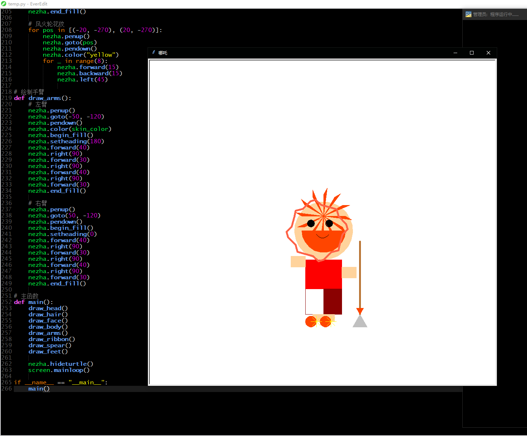
Task: Close the 哪吒 turtle window
Action: (x=488, y=53)
